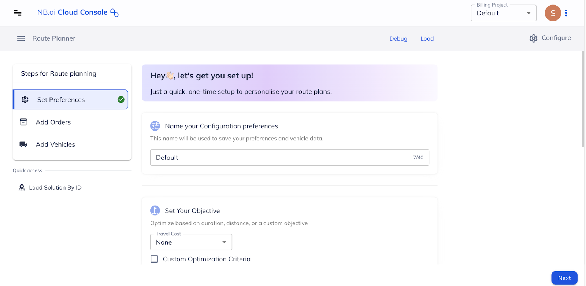
Task: Click the Add Orders box icon
Action: 23,122
